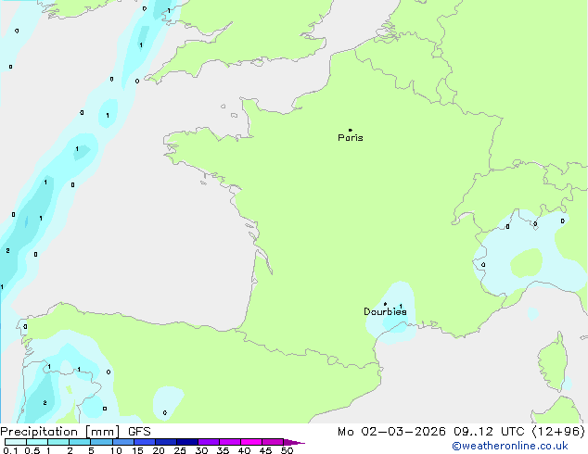Pick the 0.5–1 mm legend swatch
This screenshot has width=588, height=454.
[x=37, y=442]
